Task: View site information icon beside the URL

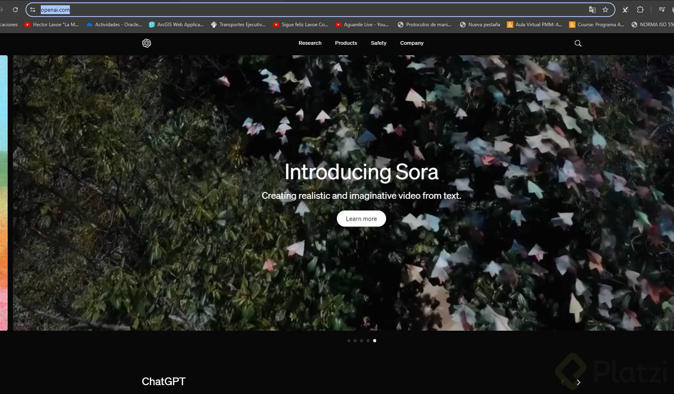Action: tap(33, 10)
